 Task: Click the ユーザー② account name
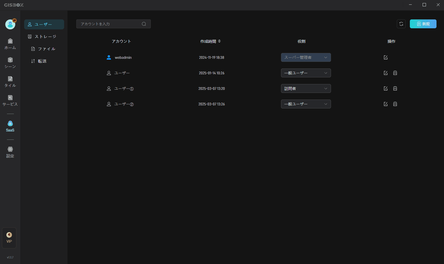(x=124, y=104)
